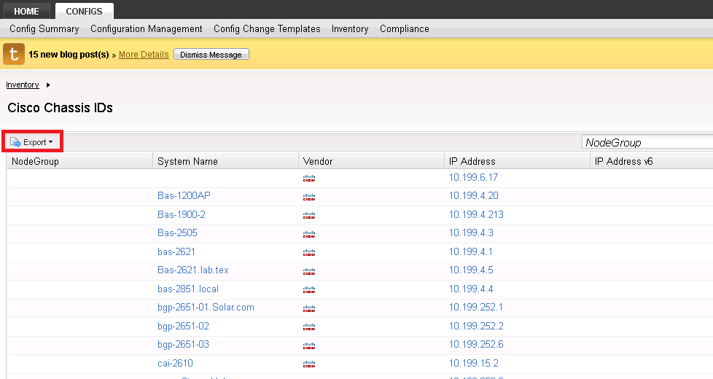This screenshot has height=379, width=713.
Task: Click Cisco vendor icon in bgp-2651-02 row
Action: [x=309, y=327]
